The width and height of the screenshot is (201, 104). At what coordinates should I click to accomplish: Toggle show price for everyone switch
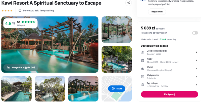coord(195,33)
